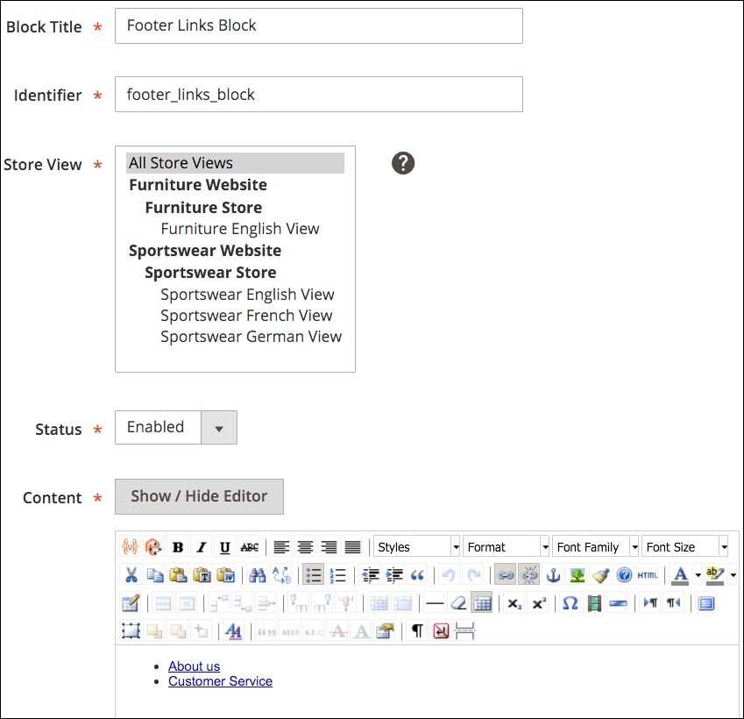Select Furniture English View store view
744x719 pixels.
tap(240, 228)
